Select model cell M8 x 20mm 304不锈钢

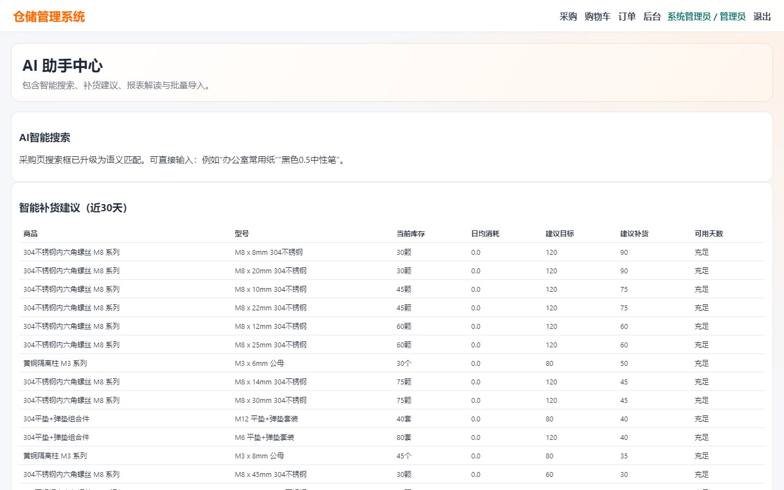coord(271,271)
